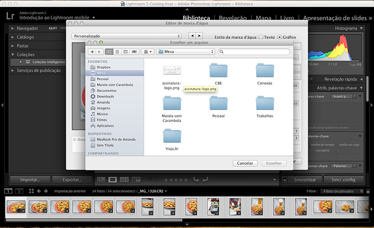The image size is (374, 228).
Task: Switch file dialog to column view
Action: (x=125, y=52)
